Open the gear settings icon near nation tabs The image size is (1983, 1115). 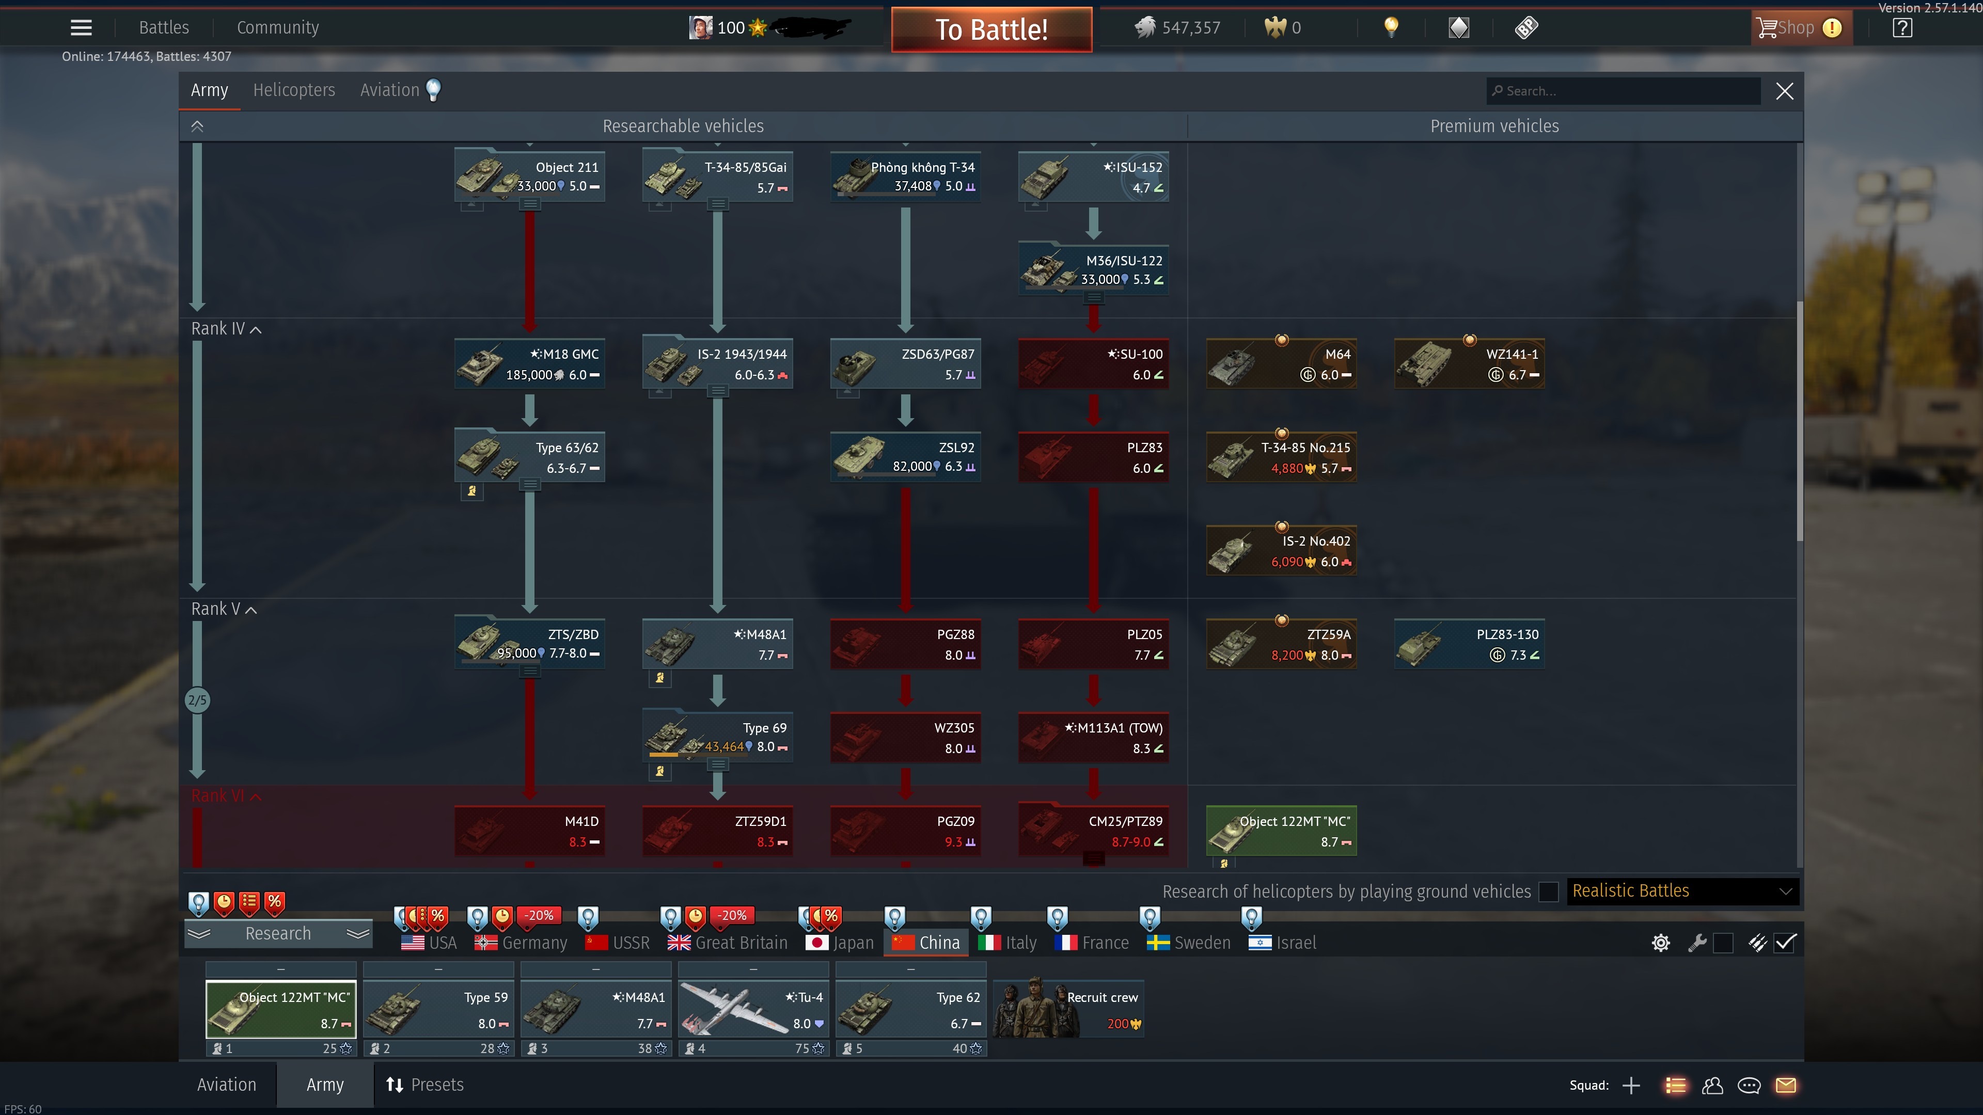point(1661,943)
